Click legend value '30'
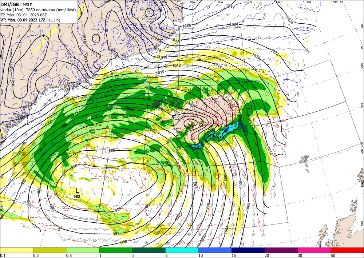Image resolution: width=364 pixels, height=258 pixels. (300, 255)
